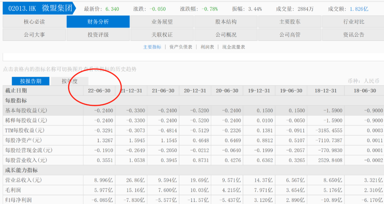Viewport: 384px width, 204px height.
Task: Open the 公司大事 section
Action: 34,35
